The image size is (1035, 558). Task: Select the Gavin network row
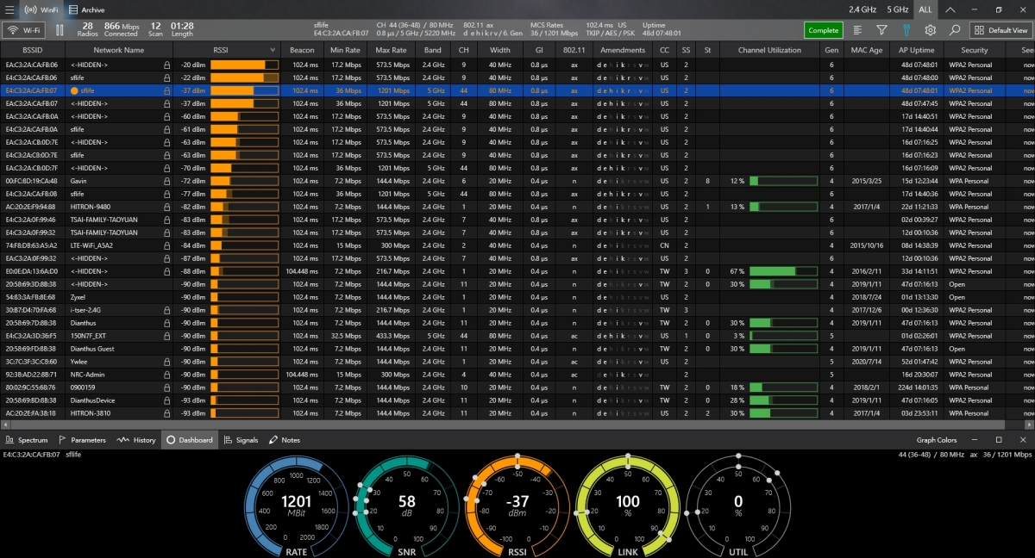coord(78,181)
